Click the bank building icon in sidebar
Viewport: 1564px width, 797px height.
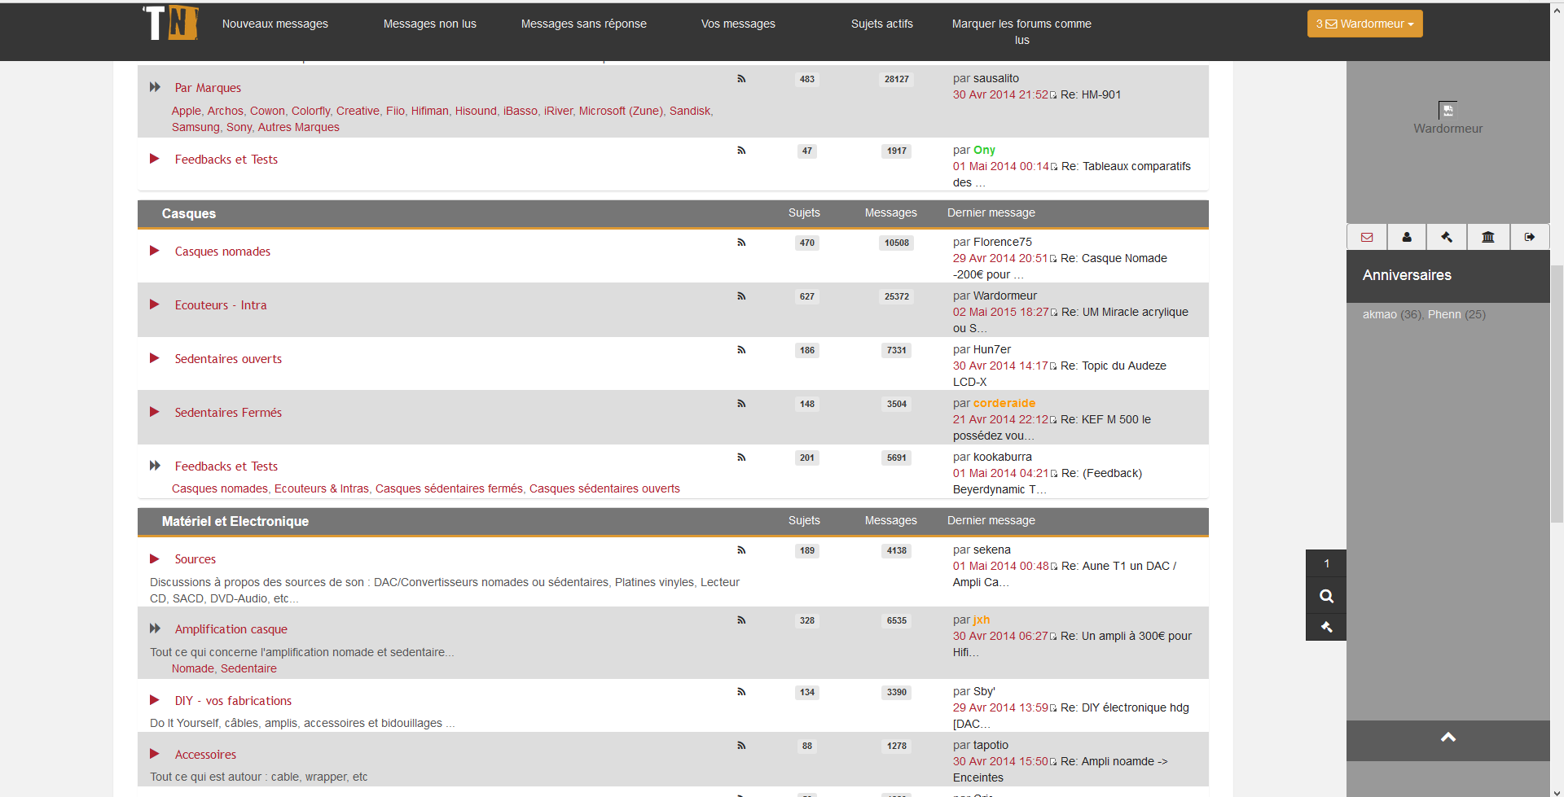(1488, 237)
